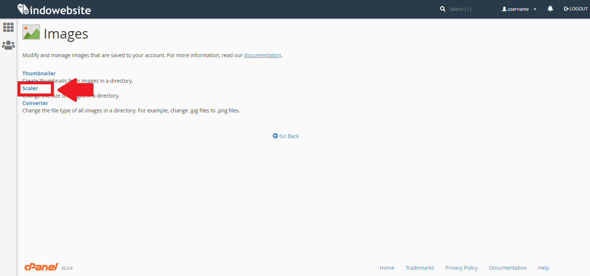
Task: Click the indowebsite logo
Action: (54, 10)
